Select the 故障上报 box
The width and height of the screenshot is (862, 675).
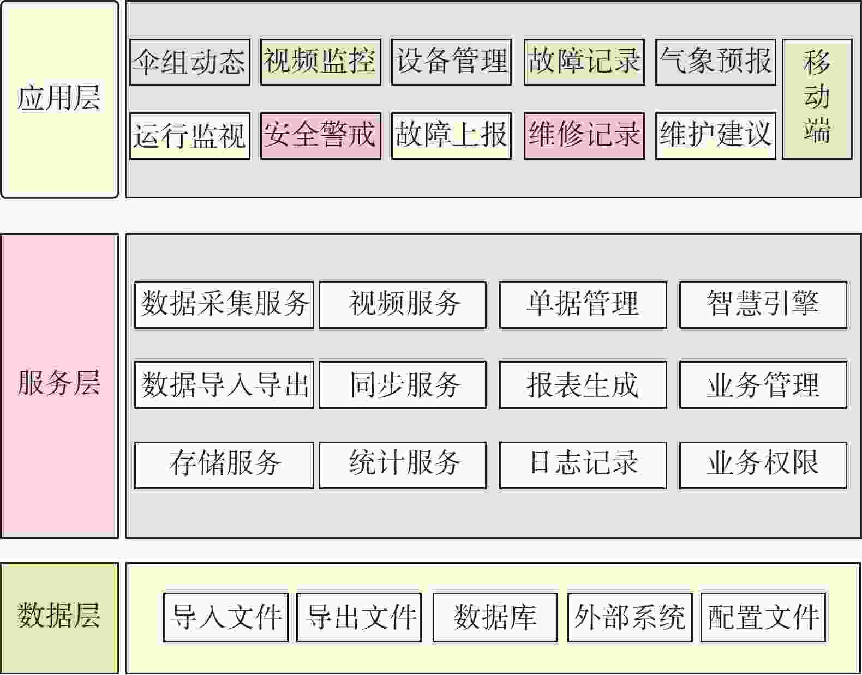(x=451, y=136)
